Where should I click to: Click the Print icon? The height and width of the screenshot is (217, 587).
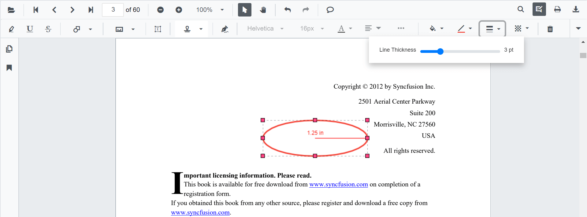point(557,9)
